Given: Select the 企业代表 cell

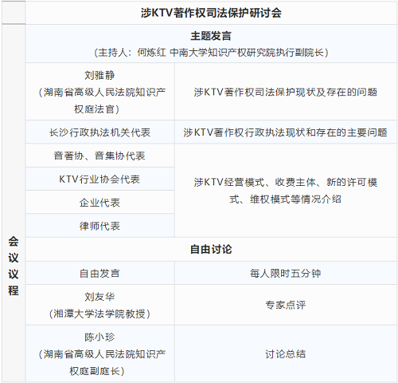Looking at the screenshot, I should pos(100,203).
